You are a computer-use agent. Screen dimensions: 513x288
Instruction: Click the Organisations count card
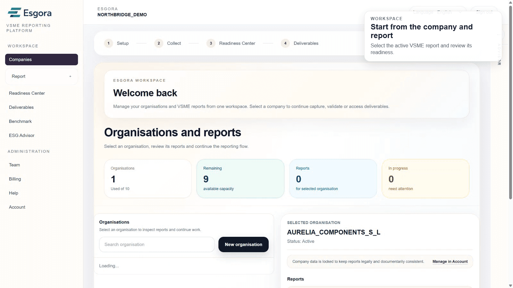pos(148,179)
